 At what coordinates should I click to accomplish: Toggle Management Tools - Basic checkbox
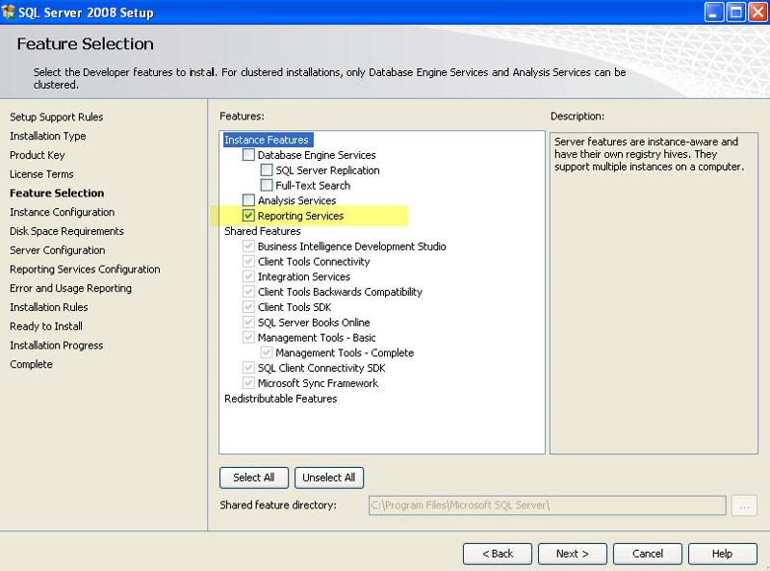pos(248,338)
